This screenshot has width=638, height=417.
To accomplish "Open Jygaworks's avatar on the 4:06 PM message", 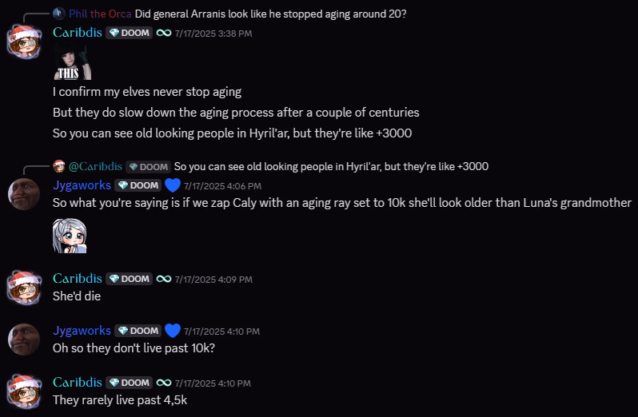I will [x=23, y=193].
